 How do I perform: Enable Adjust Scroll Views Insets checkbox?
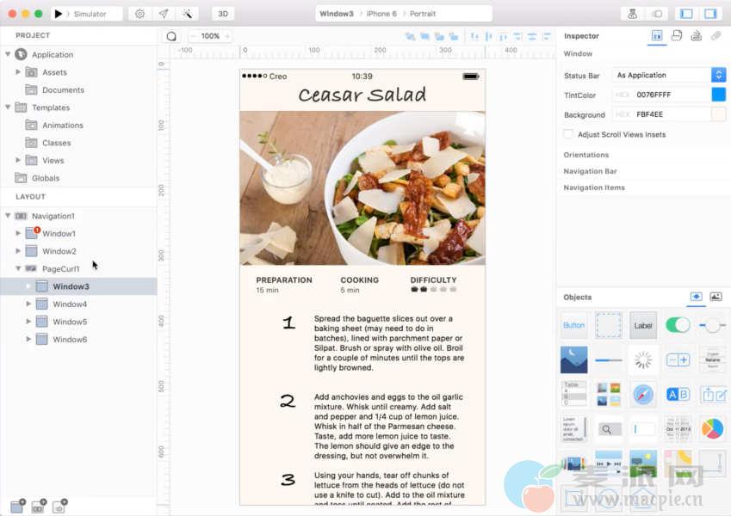point(568,134)
